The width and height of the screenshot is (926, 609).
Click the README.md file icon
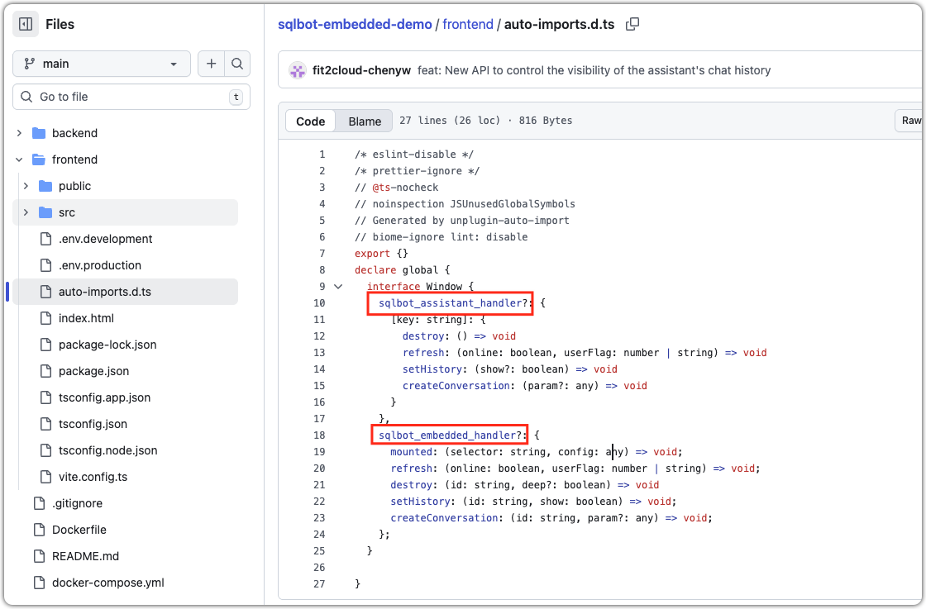[x=38, y=556]
